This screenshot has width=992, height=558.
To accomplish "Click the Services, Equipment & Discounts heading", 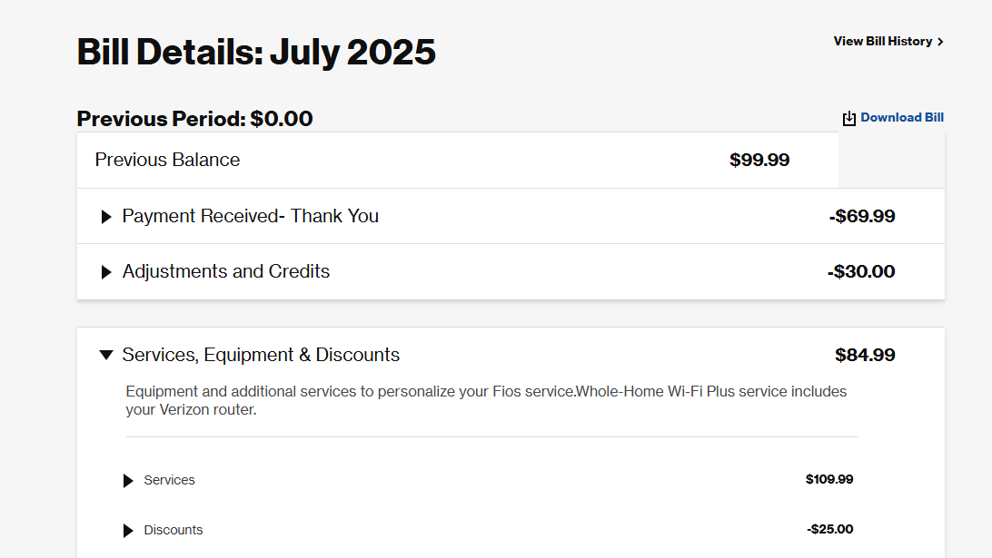I will click(261, 355).
